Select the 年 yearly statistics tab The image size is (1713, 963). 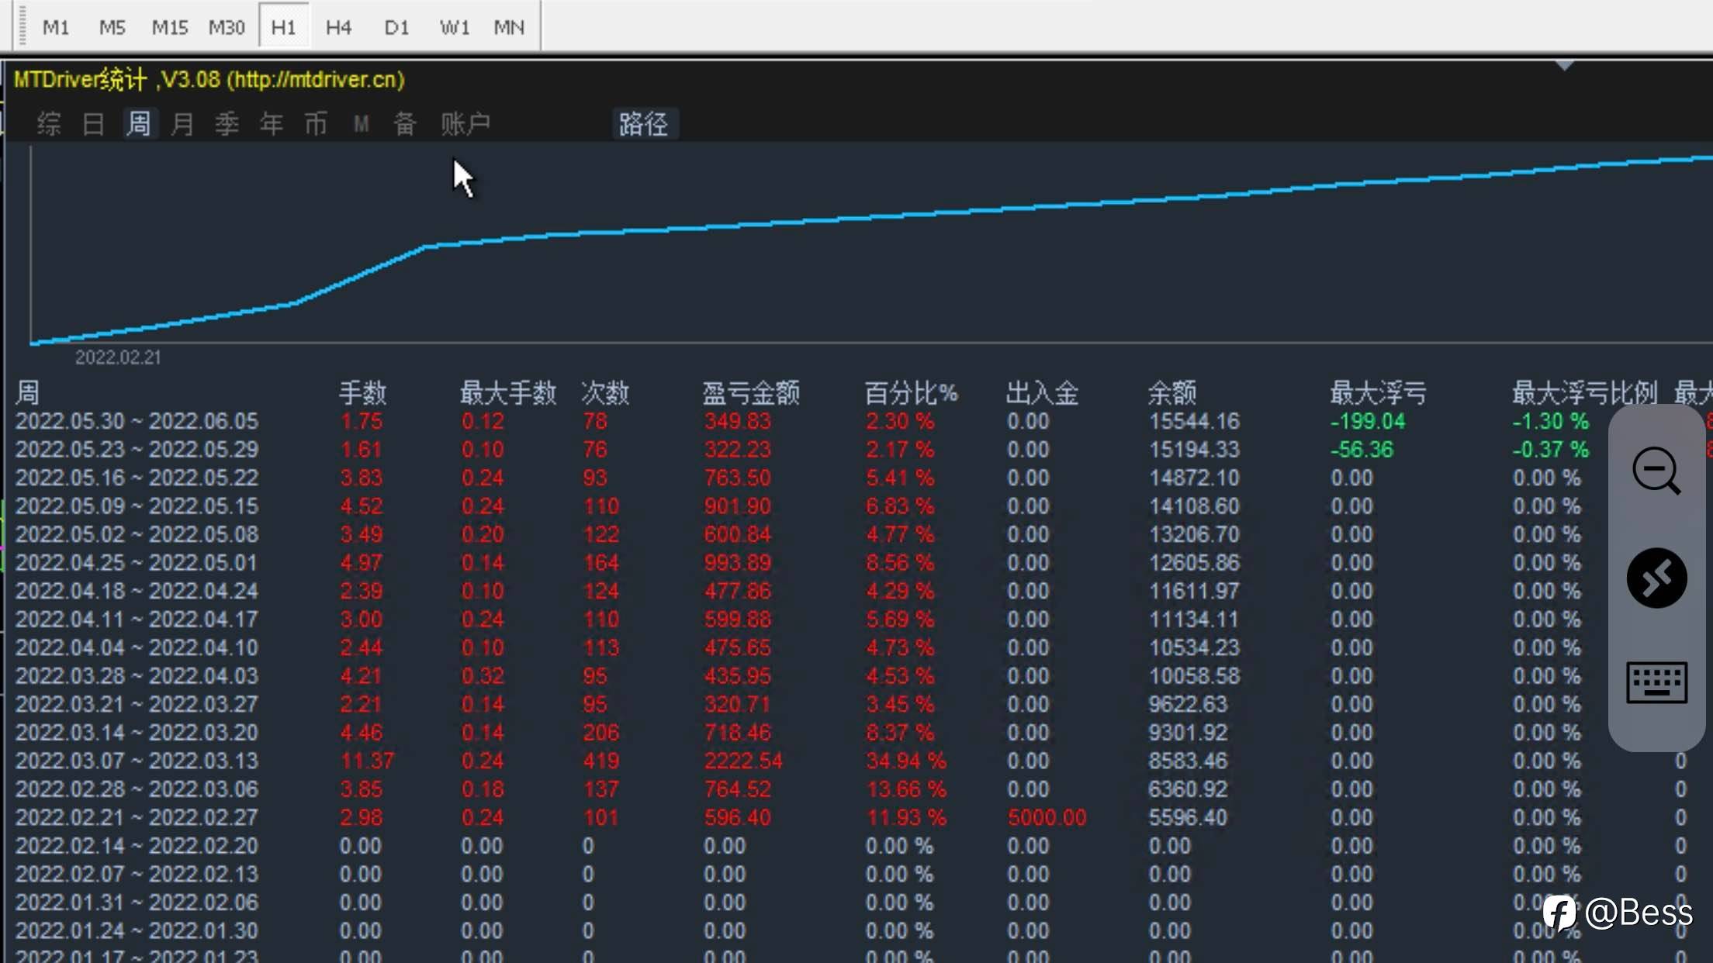(272, 124)
